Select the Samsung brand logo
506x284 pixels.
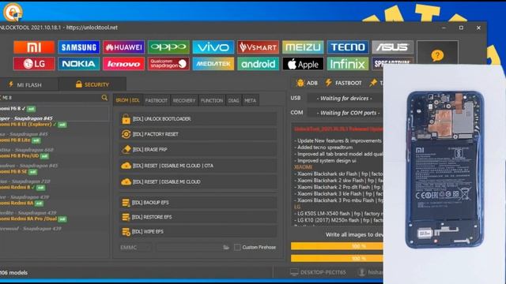pyautogui.click(x=79, y=47)
